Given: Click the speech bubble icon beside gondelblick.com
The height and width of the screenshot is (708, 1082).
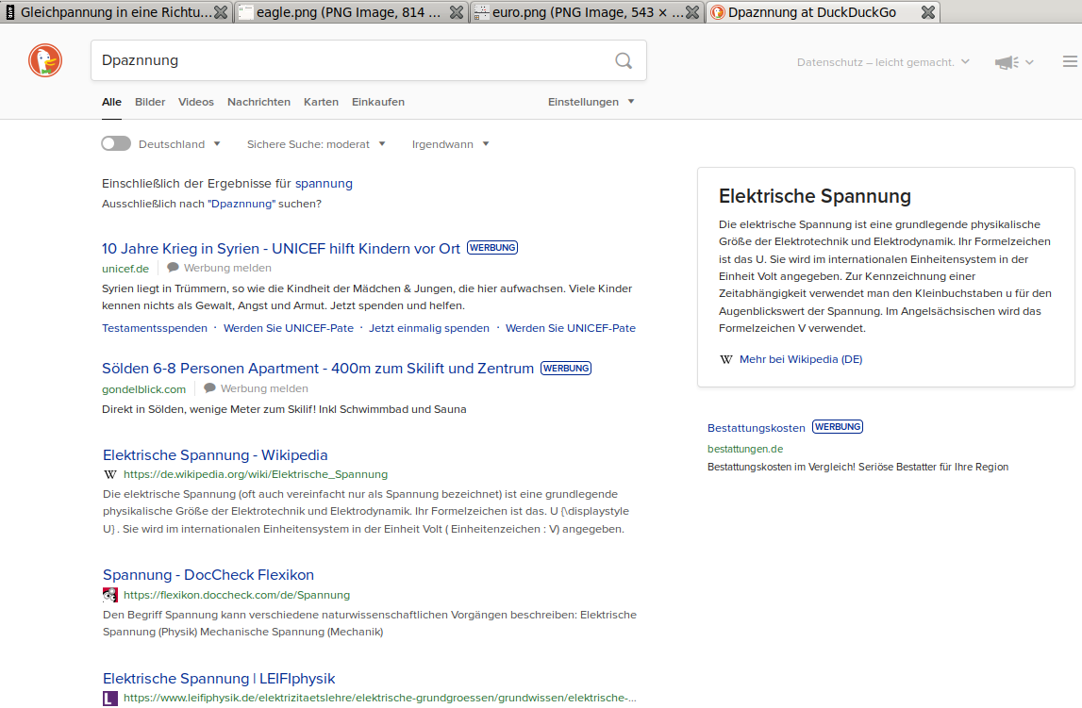Looking at the screenshot, I should tap(209, 388).
